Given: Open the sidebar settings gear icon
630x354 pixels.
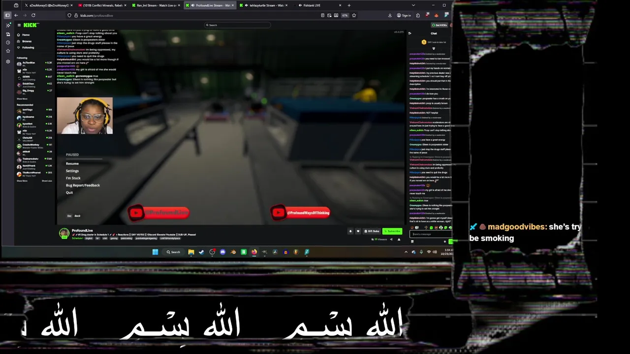Looking at the screenshot, I should pos(8,61).
